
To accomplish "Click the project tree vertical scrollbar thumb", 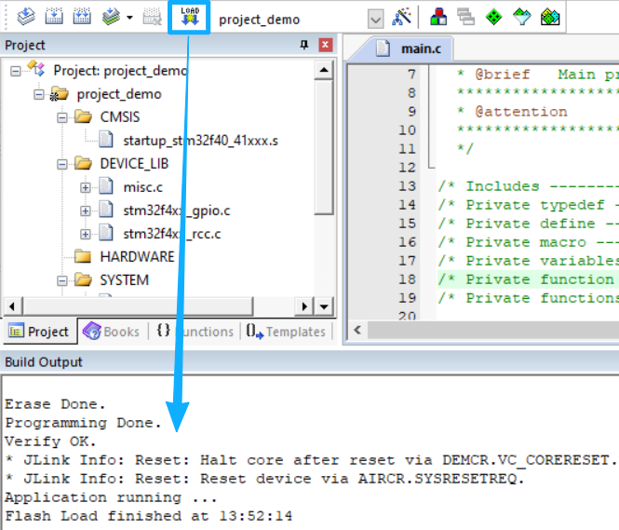I will coord(324,147).
